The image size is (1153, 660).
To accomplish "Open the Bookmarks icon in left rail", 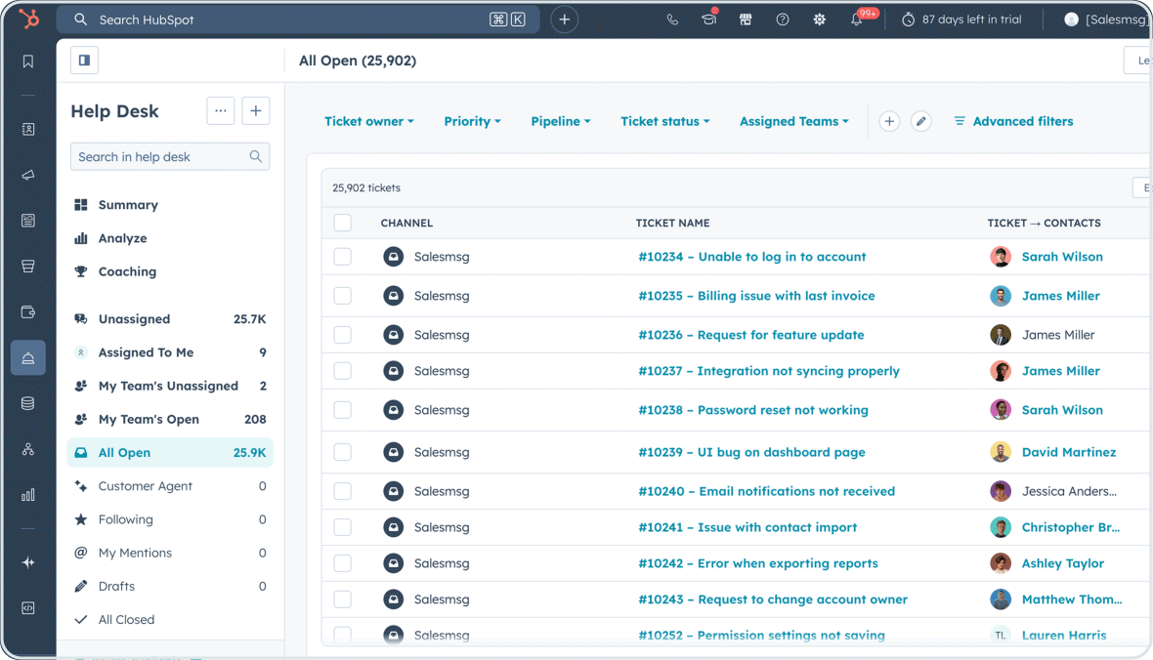I will coord(28,61).
